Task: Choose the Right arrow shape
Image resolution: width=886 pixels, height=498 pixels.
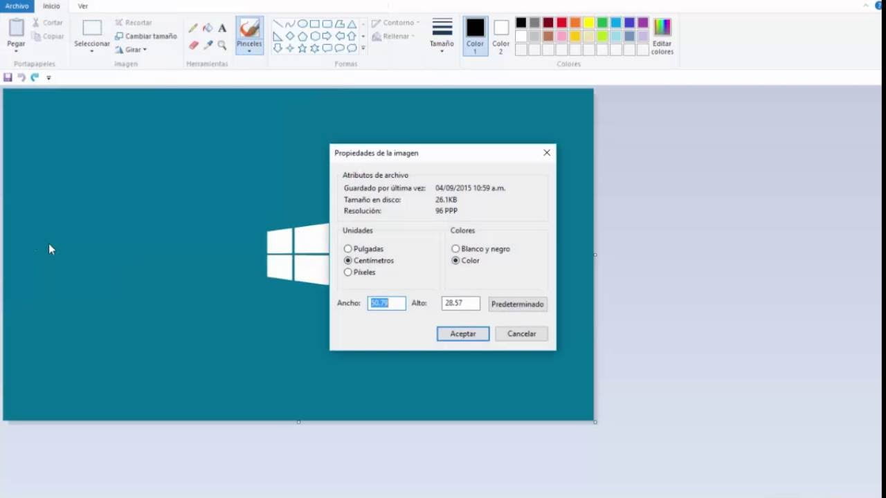Action: point(327,36)
